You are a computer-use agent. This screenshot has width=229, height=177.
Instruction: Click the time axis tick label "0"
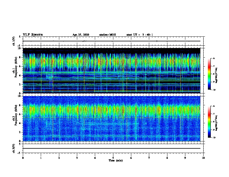[x=23, y=158]
